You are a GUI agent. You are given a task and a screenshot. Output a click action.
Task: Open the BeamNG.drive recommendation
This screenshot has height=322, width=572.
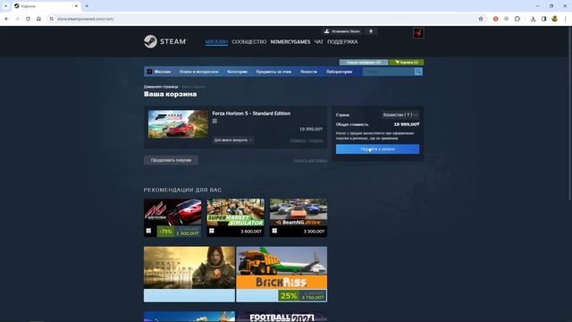[299, 217]
